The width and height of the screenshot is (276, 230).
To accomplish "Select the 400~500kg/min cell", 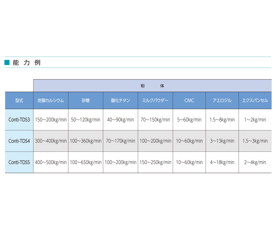I will [x=51, y=162].
